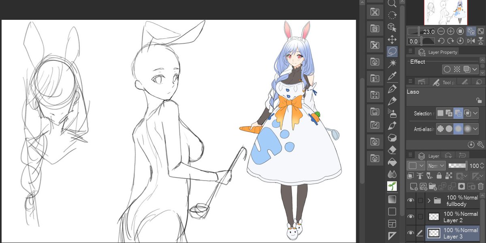The height and width of the screenshot is (243, 486).
Task: Adjust Navigator zoom slider at 23.0
Action: coord(421,31)
